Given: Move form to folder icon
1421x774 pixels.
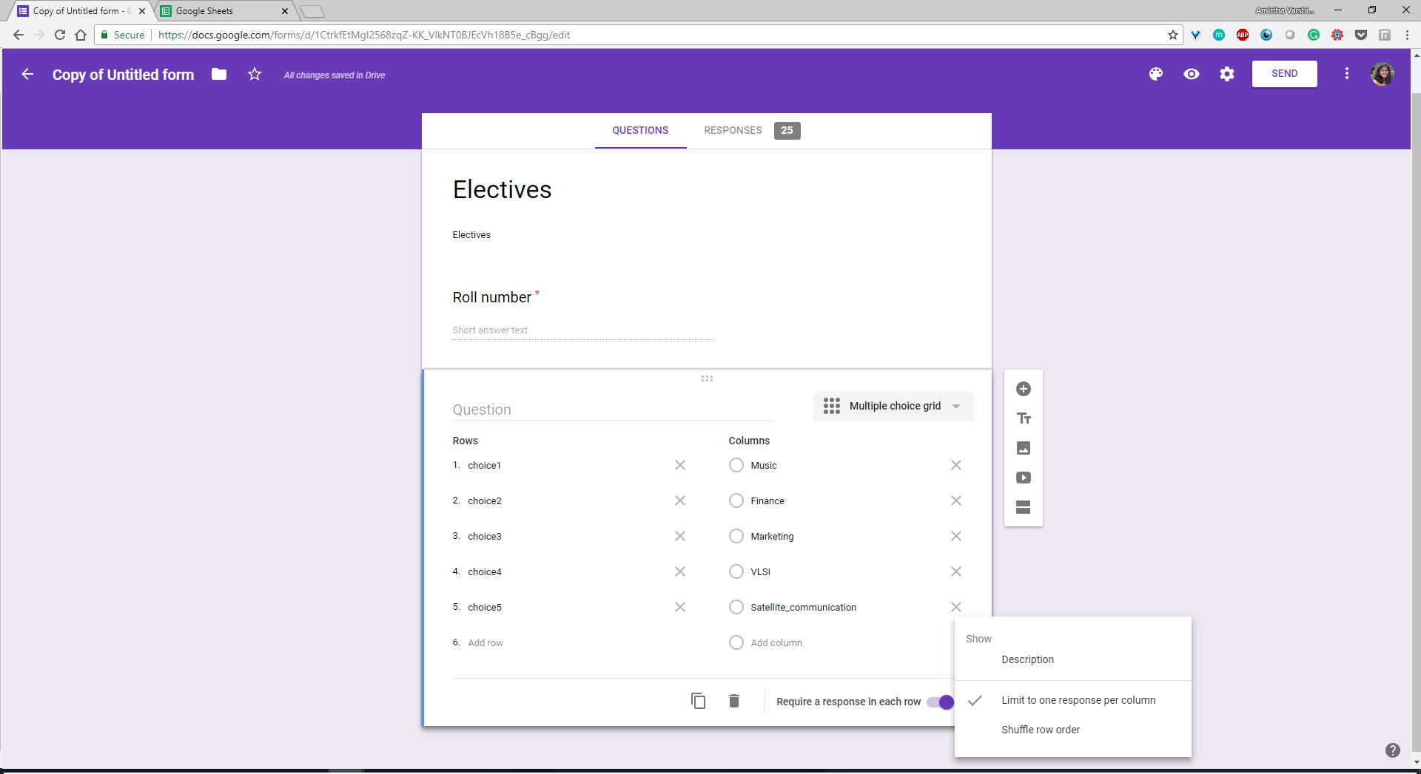Looking at the screenshot, I should (x=219, y=74).
